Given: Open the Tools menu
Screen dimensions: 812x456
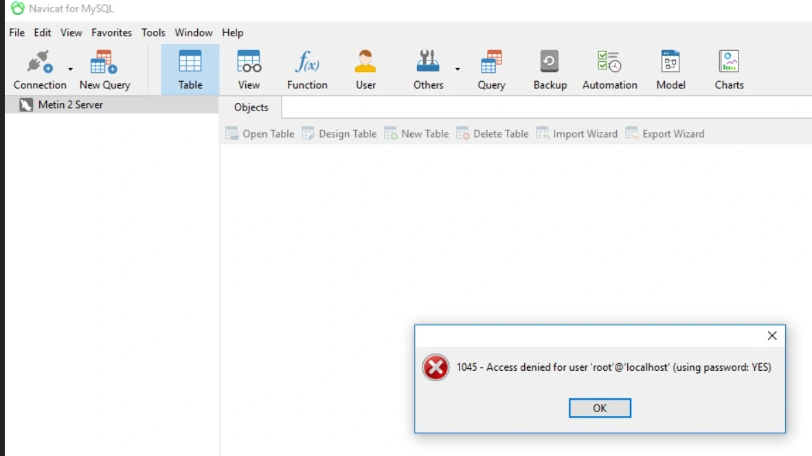Looking at the screenshot, I should [153, 32].
